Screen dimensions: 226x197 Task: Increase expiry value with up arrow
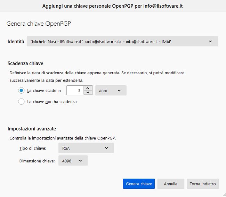tap(88, 88)
